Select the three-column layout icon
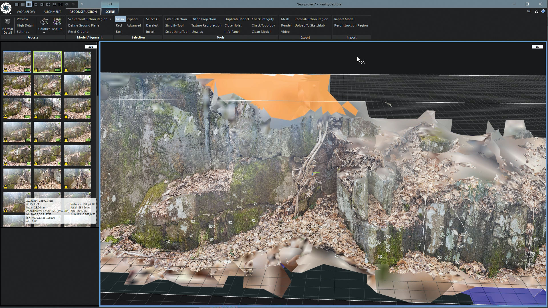The width and height of the screenshot is (548, 308). pos(23,4)
